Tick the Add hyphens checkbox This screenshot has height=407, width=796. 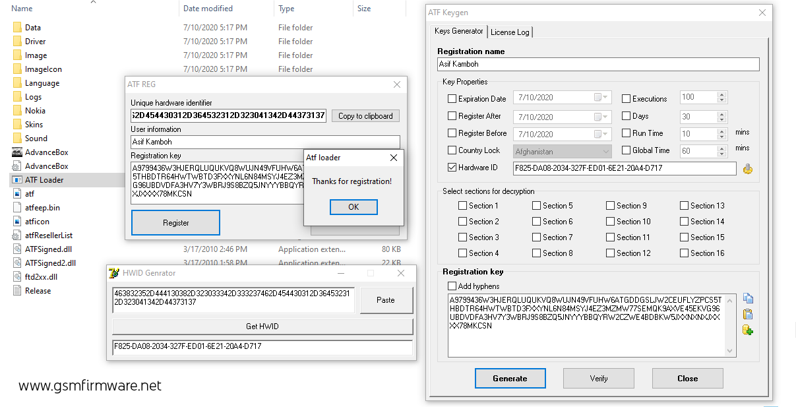452,286
